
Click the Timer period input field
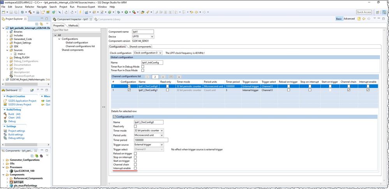(x=151, y=140)
